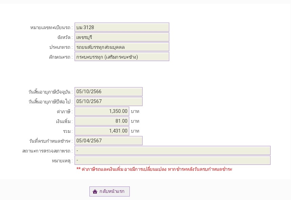The width and height of the screenshot is (291, 200).
Task: Click the label วันสิ้นอายุภาษีปีต่อไป
Action: (x=50, y=102)
